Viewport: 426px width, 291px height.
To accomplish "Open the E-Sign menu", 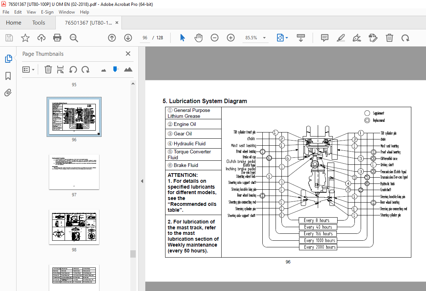I will pos(47,12).
